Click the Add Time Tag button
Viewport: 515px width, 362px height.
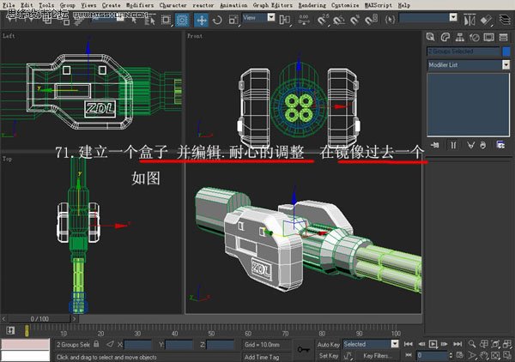[x=262, y=357]
